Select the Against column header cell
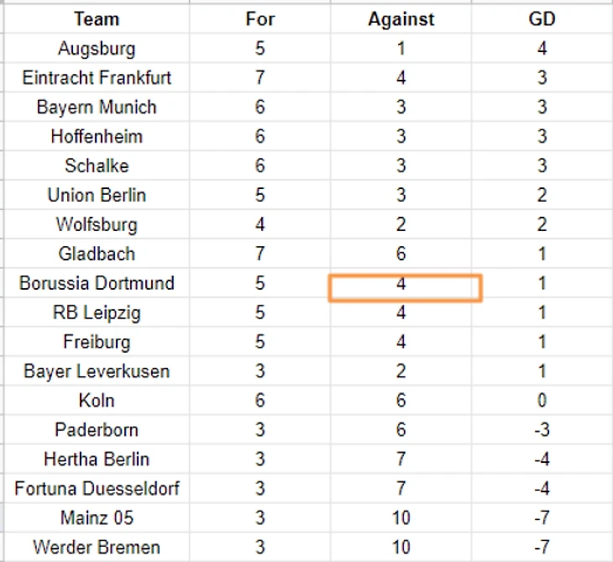The height and width of the screenshot is (562, 613). coord(401,18)
